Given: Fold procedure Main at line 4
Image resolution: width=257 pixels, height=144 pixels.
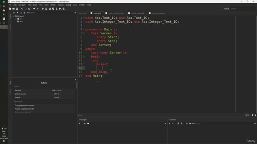Looking at the screenshot, I should tap(84, 29).
